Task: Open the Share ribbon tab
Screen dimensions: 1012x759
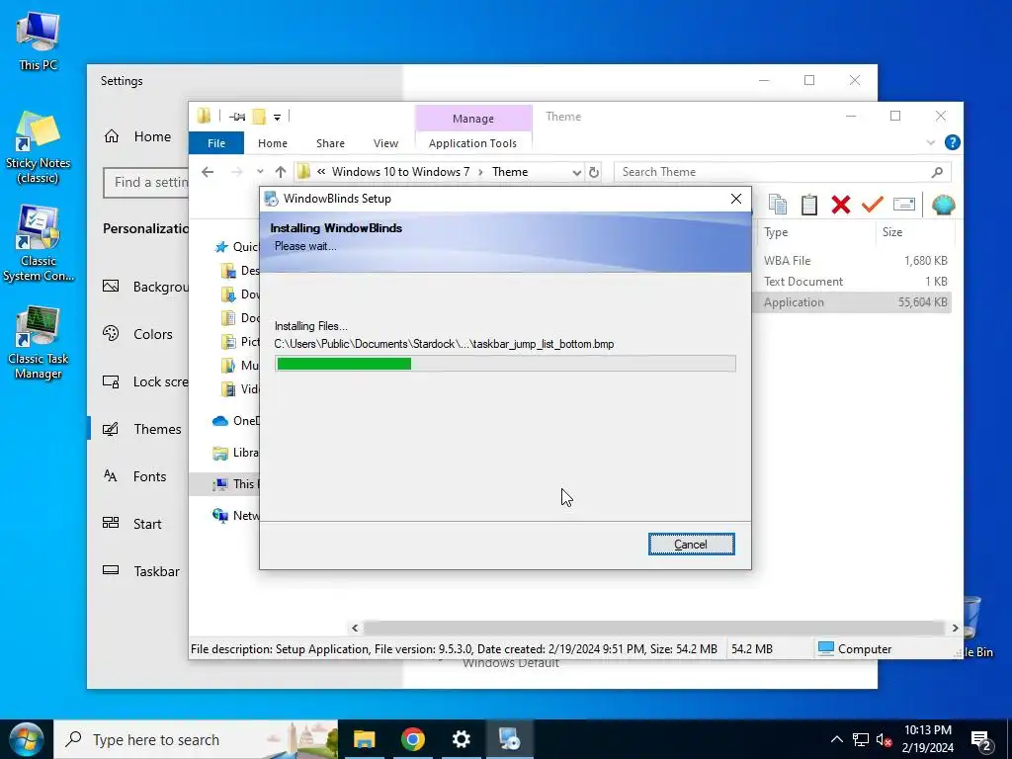Action: pos(330,143)
